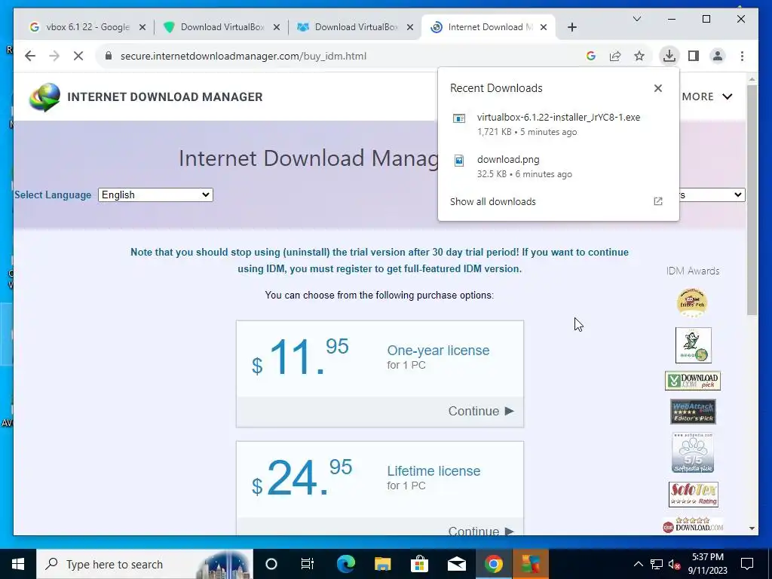This screenshot has height=579, width=772.
Task: Open Cortana circle on taskbar
Action: [271, 564]
